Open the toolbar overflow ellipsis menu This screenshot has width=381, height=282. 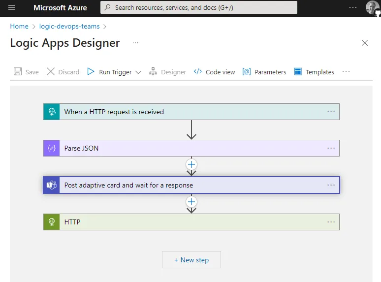click(x=346, y=72)
